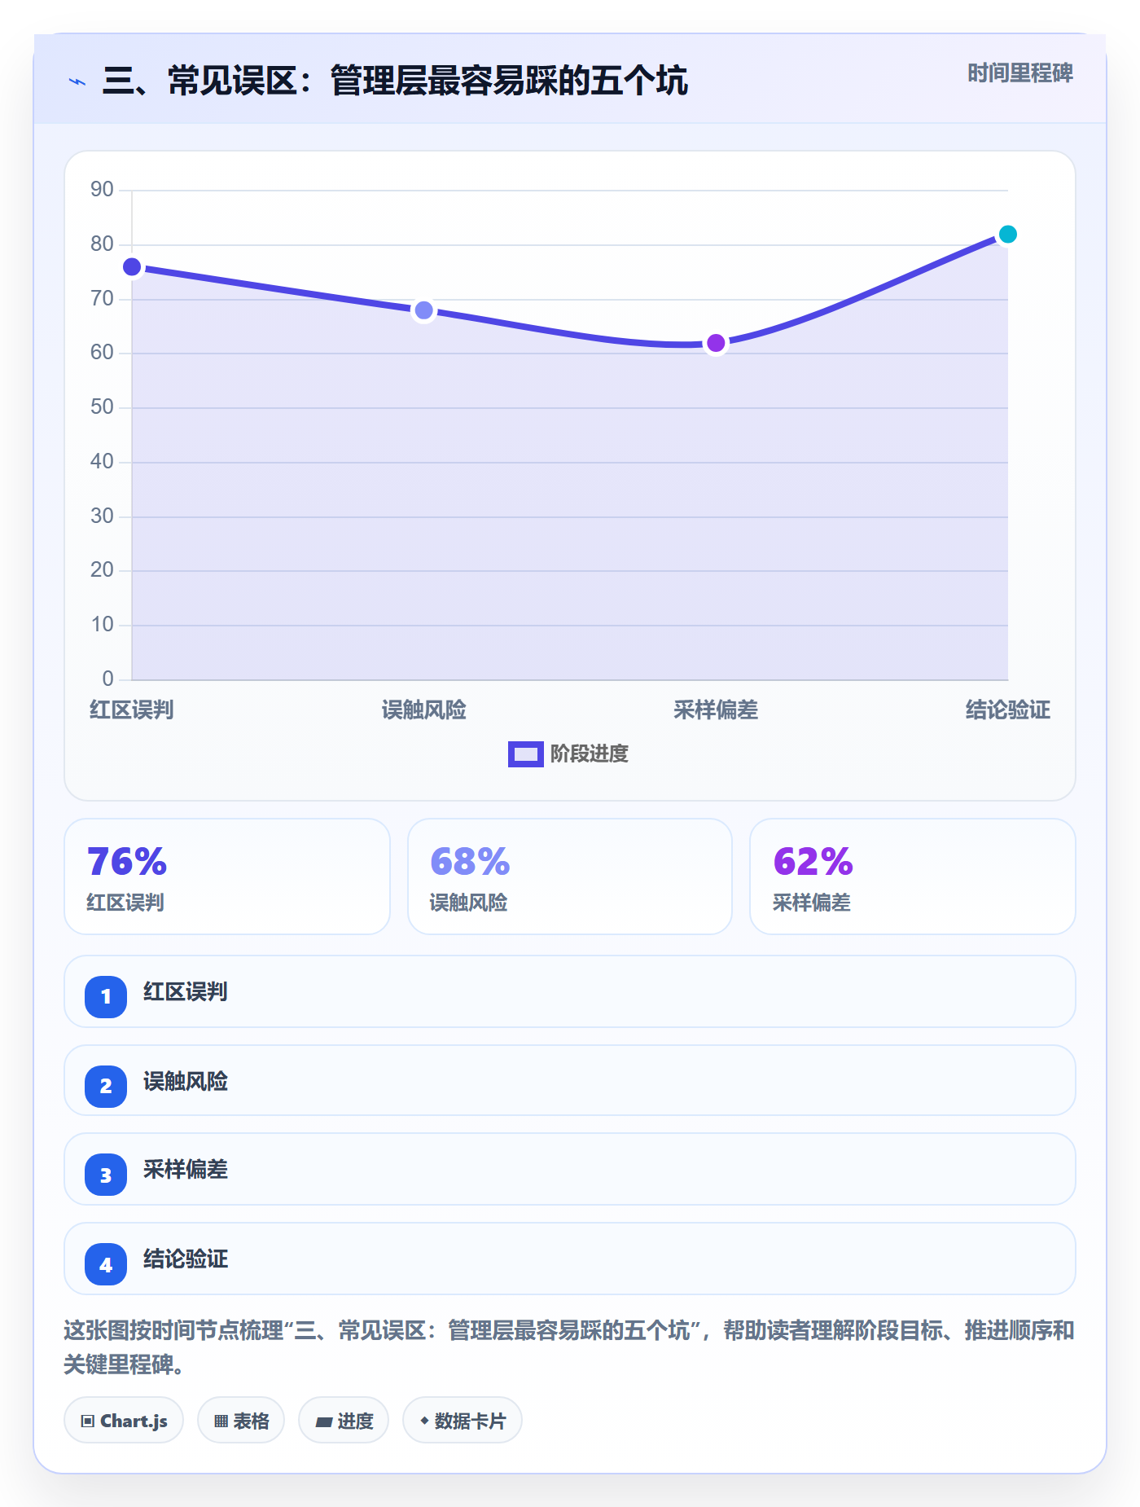Open the 红区误判 list row text
The image size is (1140, 1507).
pyautogui.click(x=186, y=992)
